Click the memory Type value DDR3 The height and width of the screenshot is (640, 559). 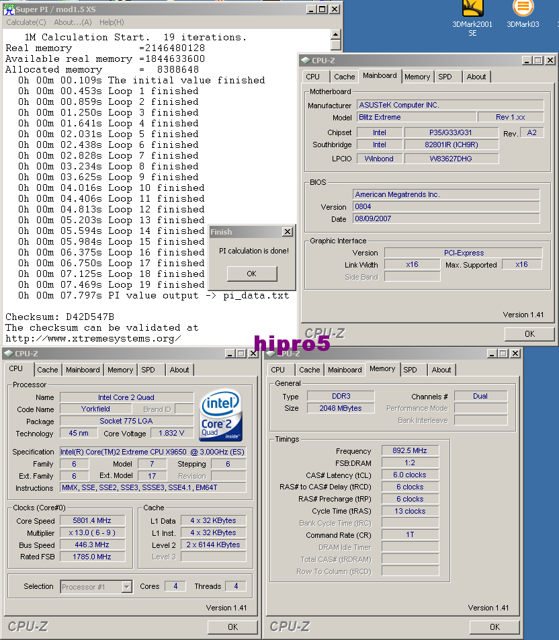pyautogui.click(x=341, y=396)
